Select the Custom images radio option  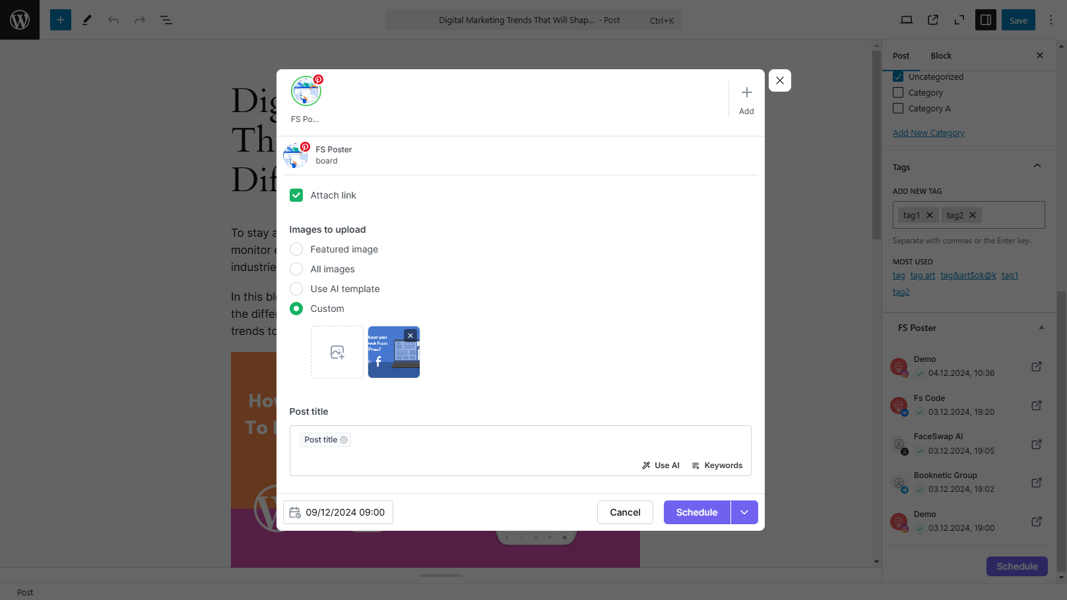(x=296, y=309)
